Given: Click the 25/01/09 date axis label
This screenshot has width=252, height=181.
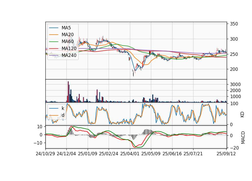Looking at the screenshot, I should tap(88, 154).
